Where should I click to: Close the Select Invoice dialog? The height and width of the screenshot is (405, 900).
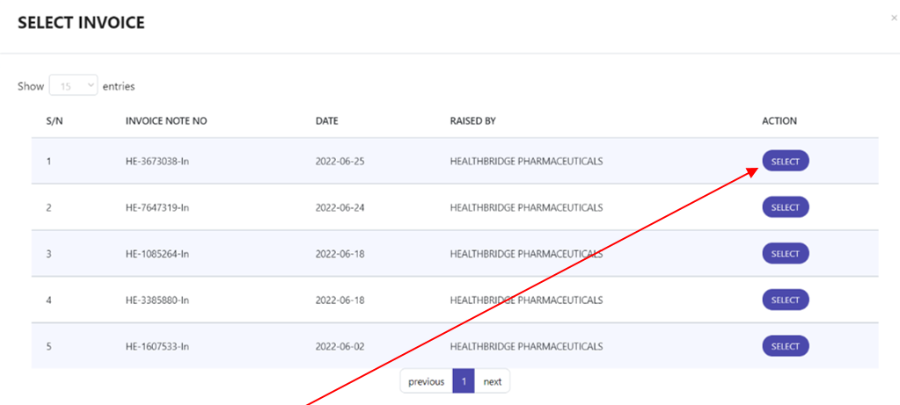(x=894, y=18)
